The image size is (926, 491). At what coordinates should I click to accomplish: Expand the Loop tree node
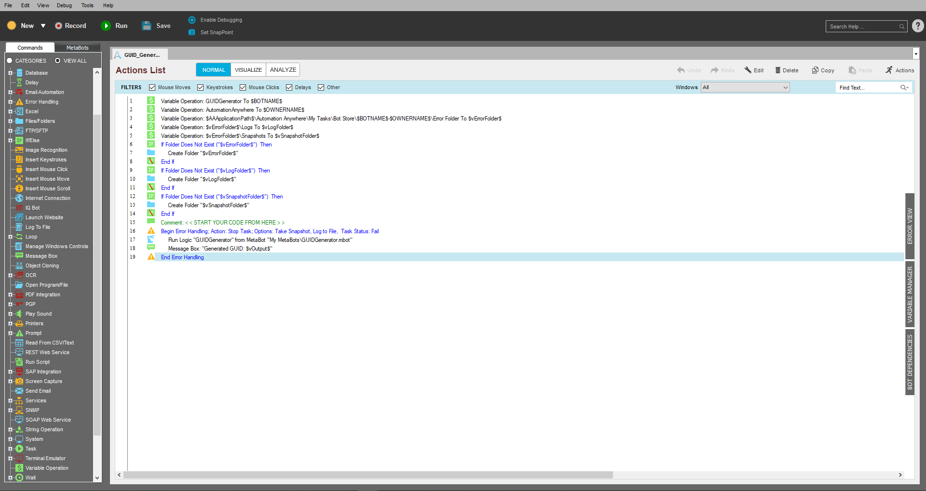[x=10, y=237]
